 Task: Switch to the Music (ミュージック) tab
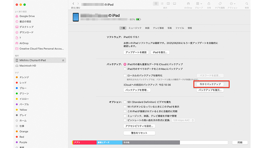click(135, 28)
